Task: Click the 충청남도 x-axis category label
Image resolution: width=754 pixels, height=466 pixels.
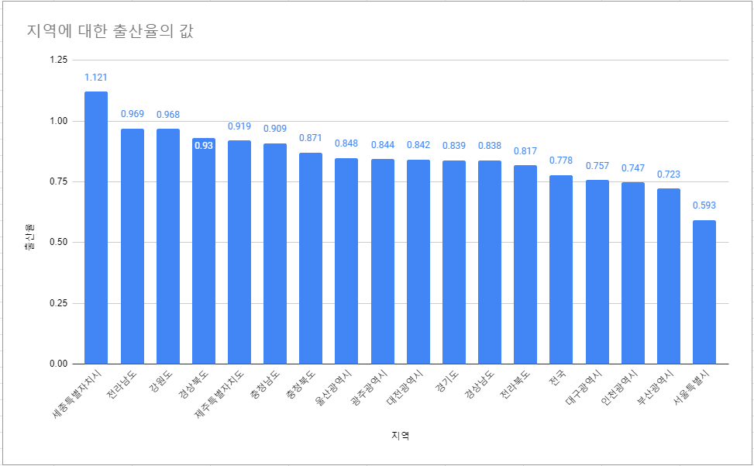Action: coord(264,385)
